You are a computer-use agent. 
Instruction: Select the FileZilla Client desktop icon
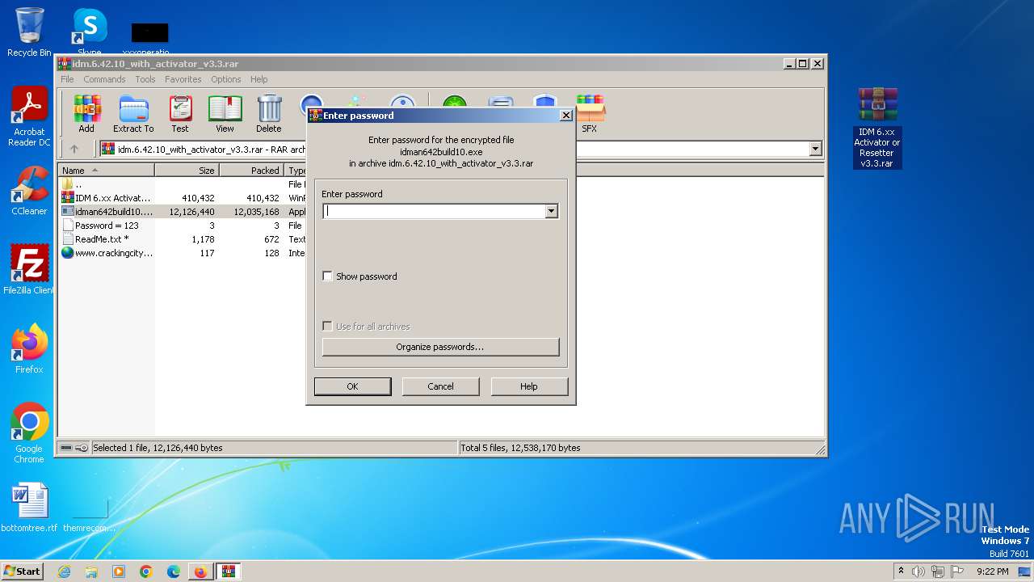click(29, 269)
